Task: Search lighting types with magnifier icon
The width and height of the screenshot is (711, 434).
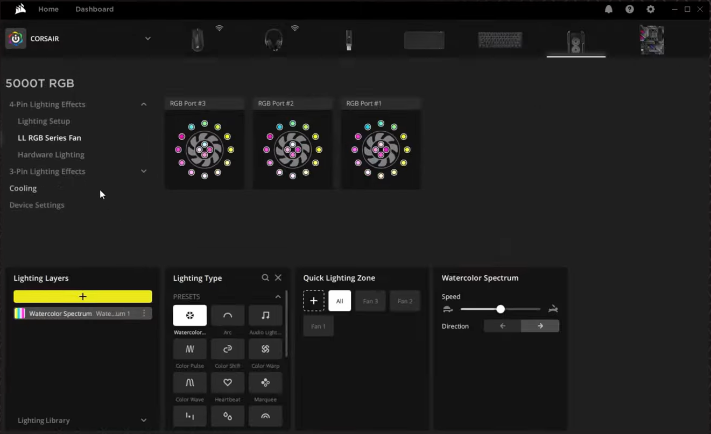Action: (265, 278)
